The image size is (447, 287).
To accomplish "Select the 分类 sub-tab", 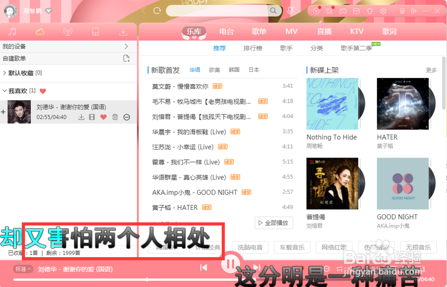I will 316,48.
